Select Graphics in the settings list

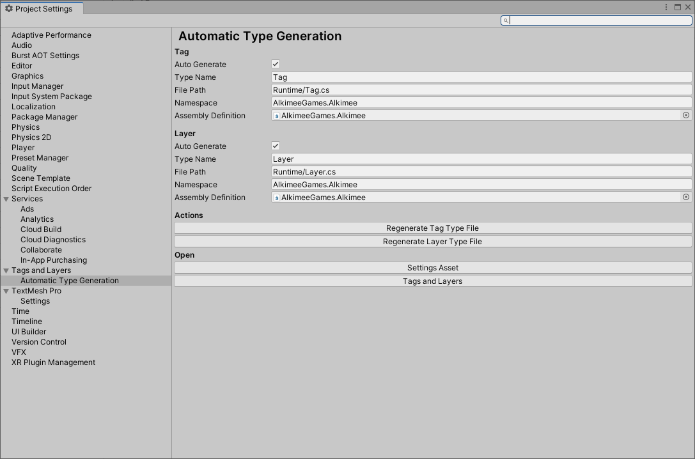(27, 76)
